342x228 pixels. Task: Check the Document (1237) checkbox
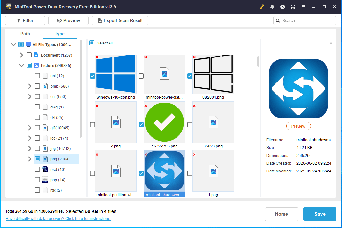(29, 55)
